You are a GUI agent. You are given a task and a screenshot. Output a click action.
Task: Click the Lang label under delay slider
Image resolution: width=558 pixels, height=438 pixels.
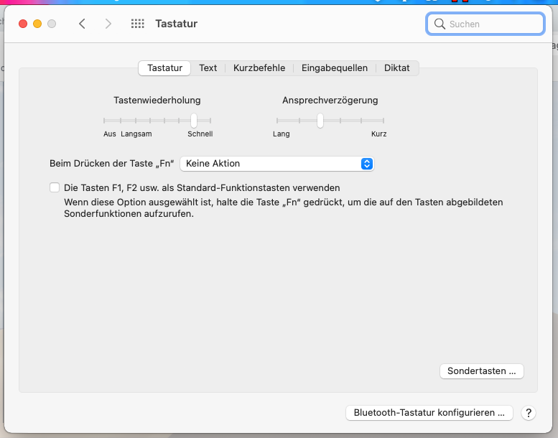pyautogui.click(x=281, y=134)
